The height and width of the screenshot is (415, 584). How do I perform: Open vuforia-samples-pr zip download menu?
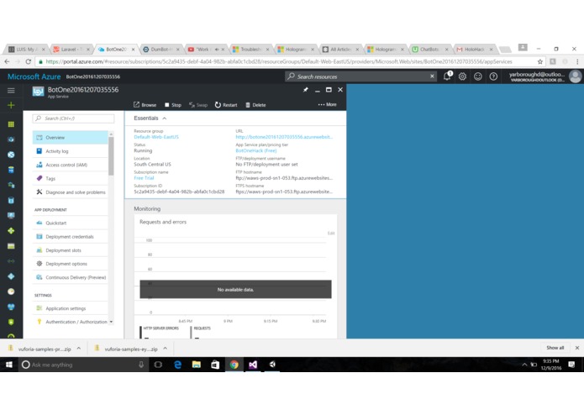(79, 349)
